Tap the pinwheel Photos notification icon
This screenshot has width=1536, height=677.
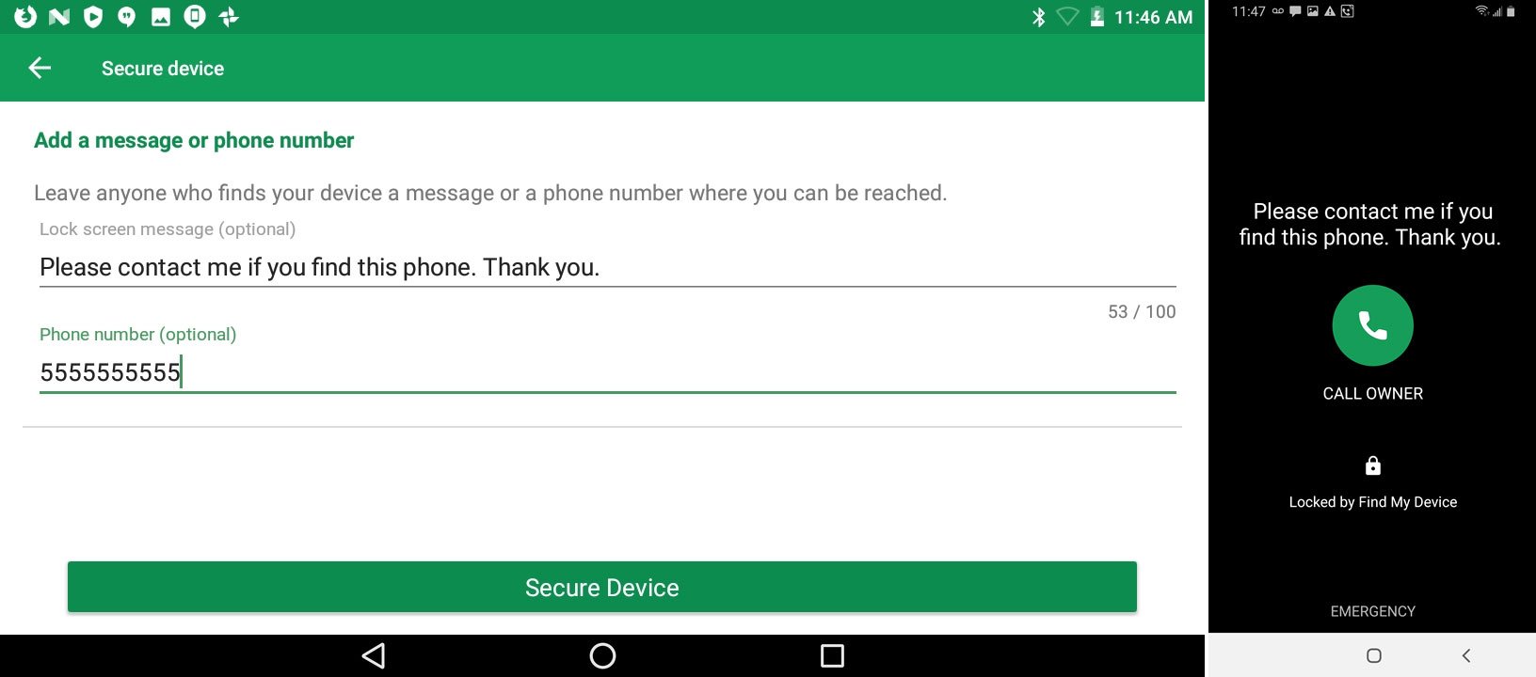coord(229,17)
